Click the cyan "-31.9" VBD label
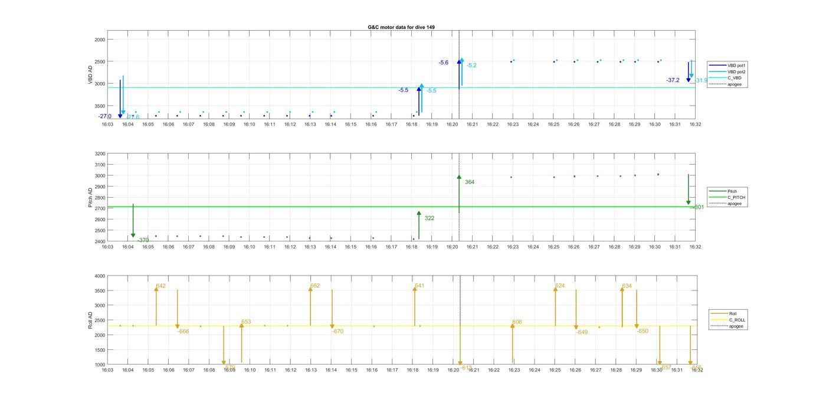This screenshot has width=826, height=409. [x=702, y=80]
